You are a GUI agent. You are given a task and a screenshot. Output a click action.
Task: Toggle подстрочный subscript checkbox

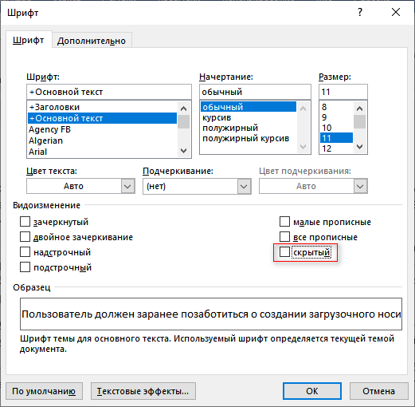click(x=25, y=267)
